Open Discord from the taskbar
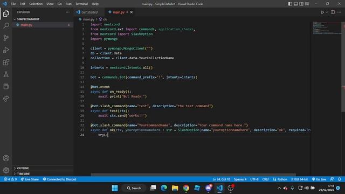Screen dimensions: 345x194 point(209,188)
